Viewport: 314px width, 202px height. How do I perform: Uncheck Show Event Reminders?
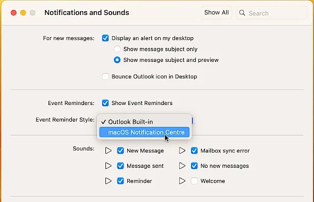coord(105,103)
